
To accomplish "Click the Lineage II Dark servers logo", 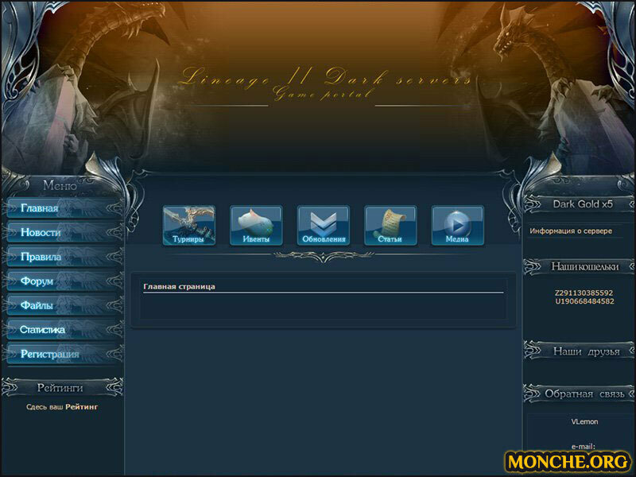I will coord(324,83).
